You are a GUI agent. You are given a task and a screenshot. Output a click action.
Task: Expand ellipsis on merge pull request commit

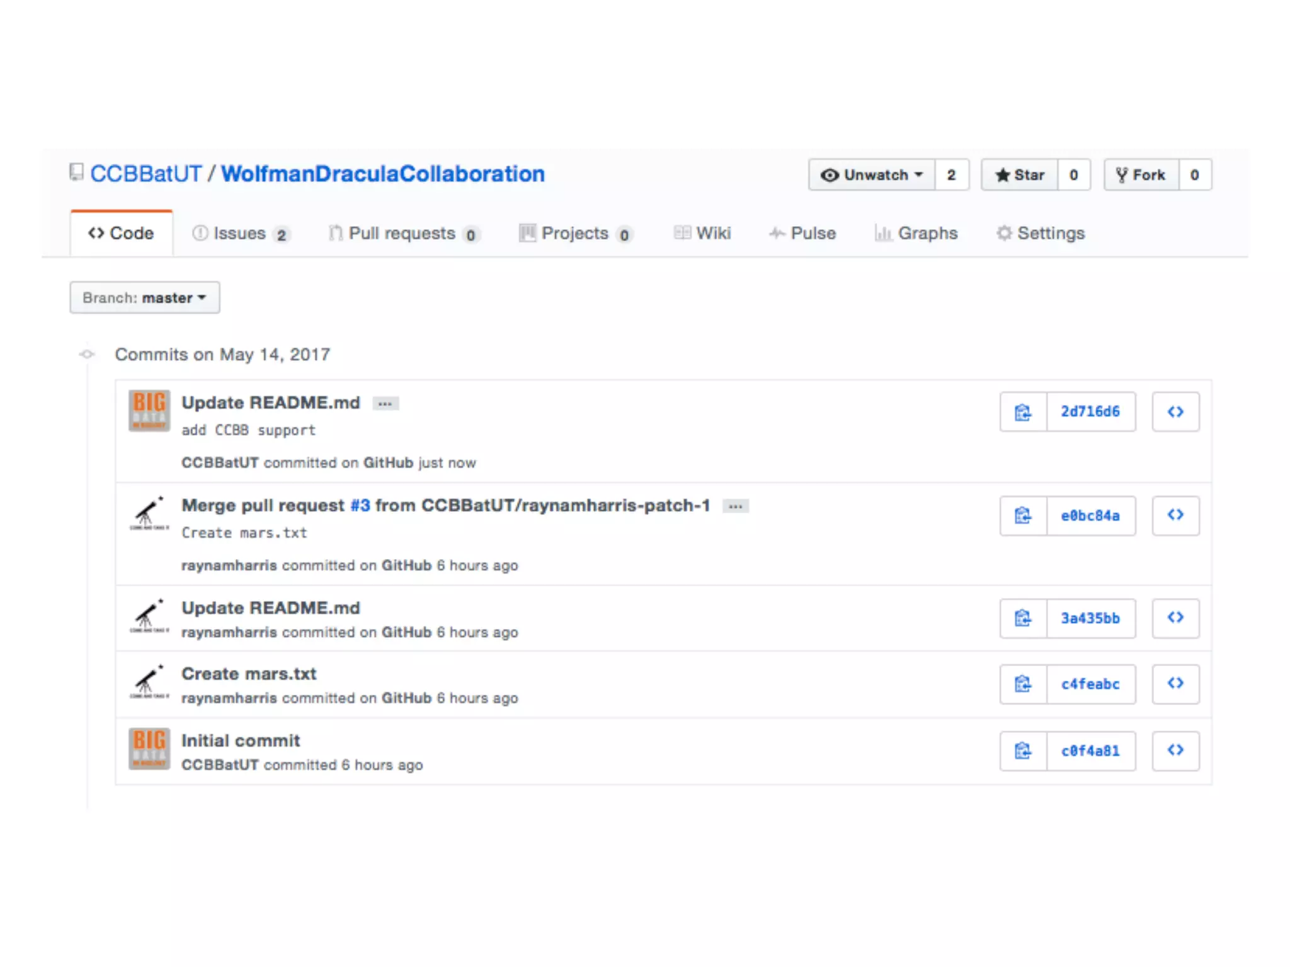tap(735, 506)
